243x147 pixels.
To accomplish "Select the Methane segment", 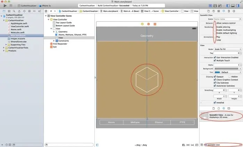I will (x=135, y=122).
